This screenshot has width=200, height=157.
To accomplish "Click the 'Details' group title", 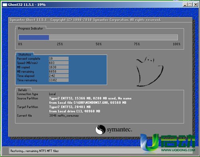I will click(x=22, y=90).
